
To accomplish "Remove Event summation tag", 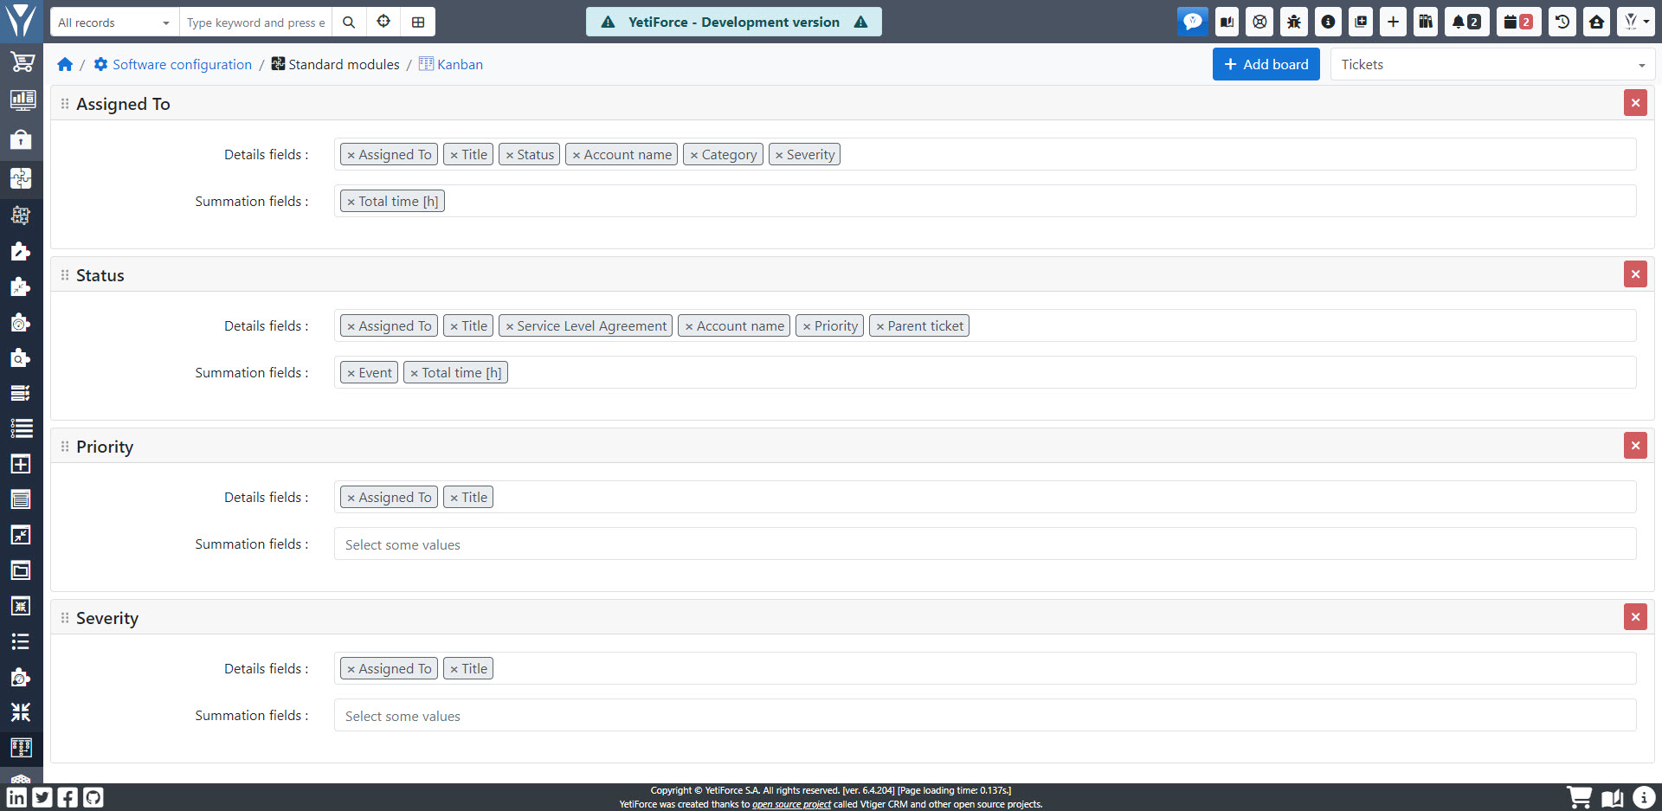I will coord(351,373).
